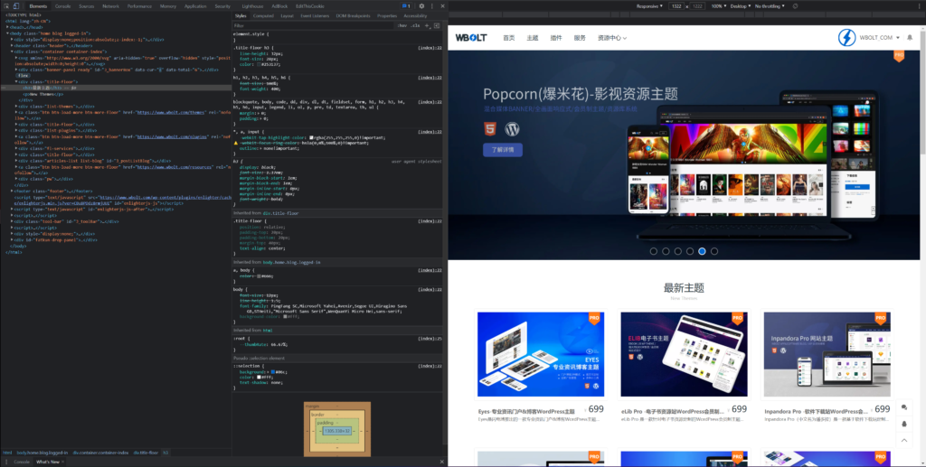Switch to the Console tab
926x467 pixels.
[62, 5]
